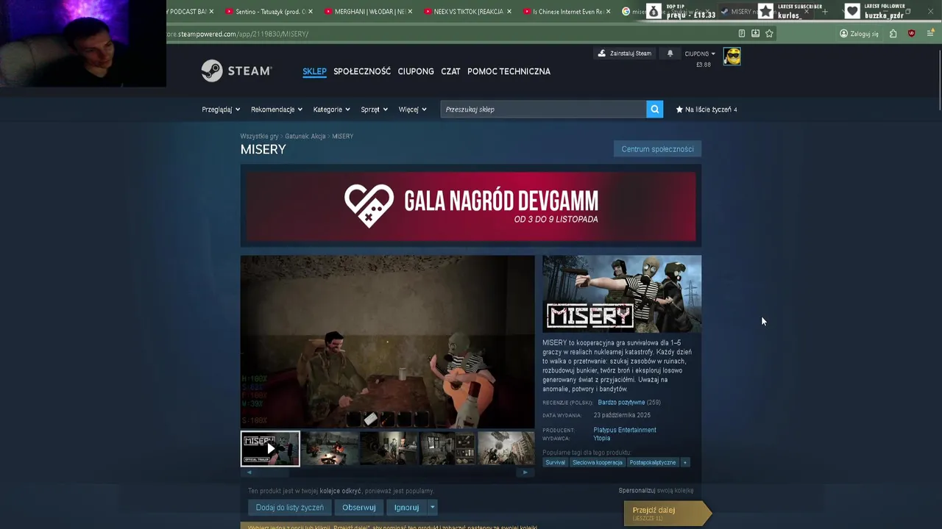
Task: Open the Platypus Entertainment developer link
Action: click(x=625, y=430)
